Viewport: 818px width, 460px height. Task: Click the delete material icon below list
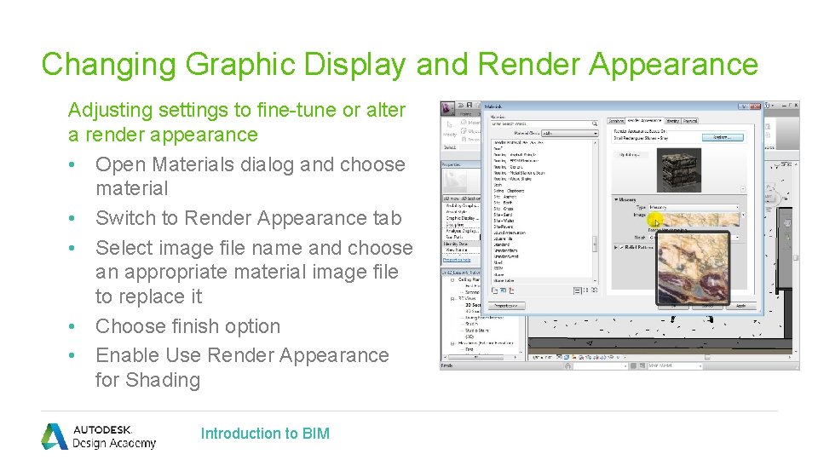[x=511, y=290]
